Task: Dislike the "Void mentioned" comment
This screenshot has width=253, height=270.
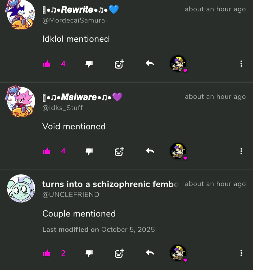Action: [89, 151]
